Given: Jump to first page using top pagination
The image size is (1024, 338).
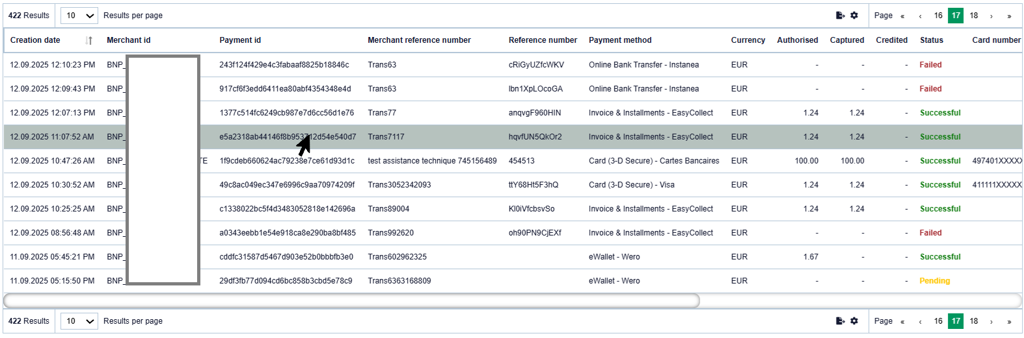Looking at the screenshot, I should pyautogui.click(x=902, y=16).
